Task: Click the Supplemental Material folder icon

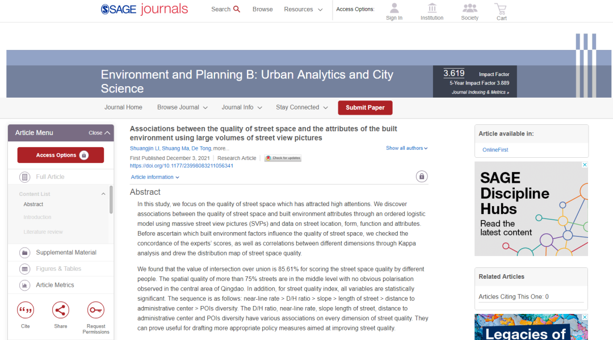Action: click(24, 253)
